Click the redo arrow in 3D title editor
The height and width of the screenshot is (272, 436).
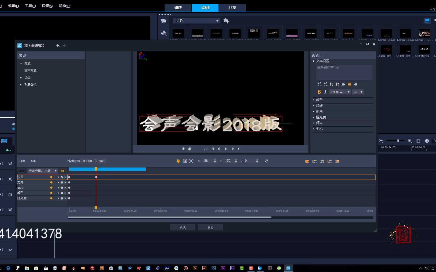pyautogui.click(x=64, y=46)
